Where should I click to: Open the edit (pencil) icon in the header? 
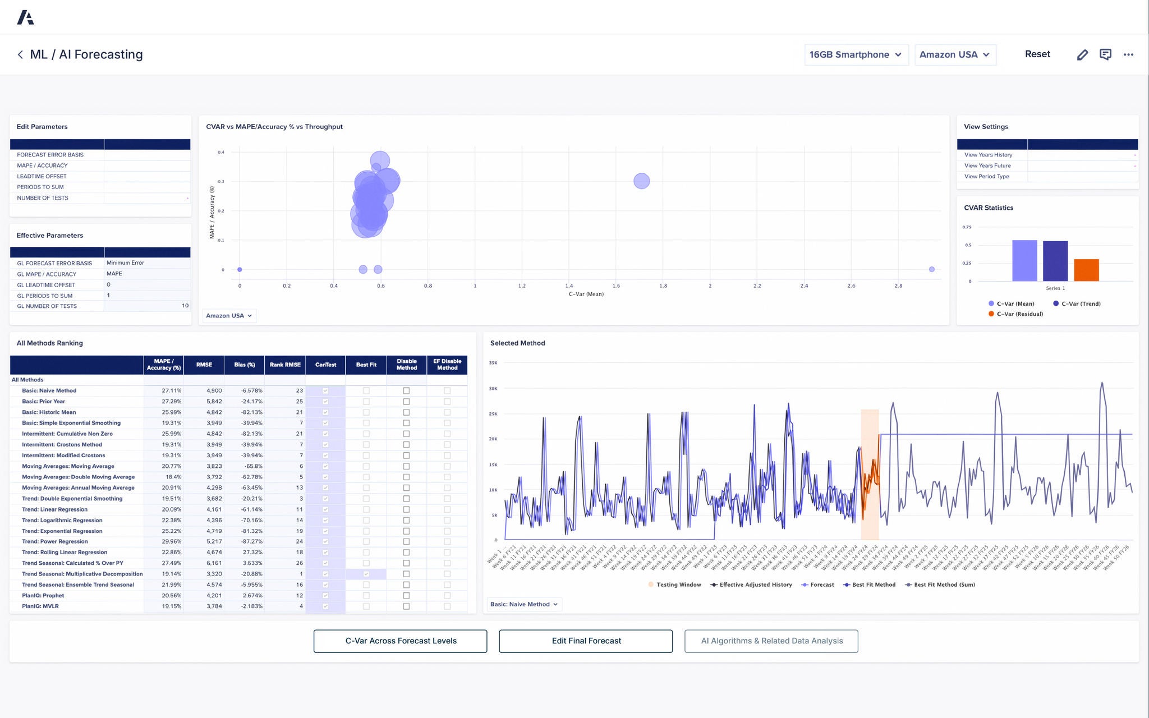(1082, 54)
